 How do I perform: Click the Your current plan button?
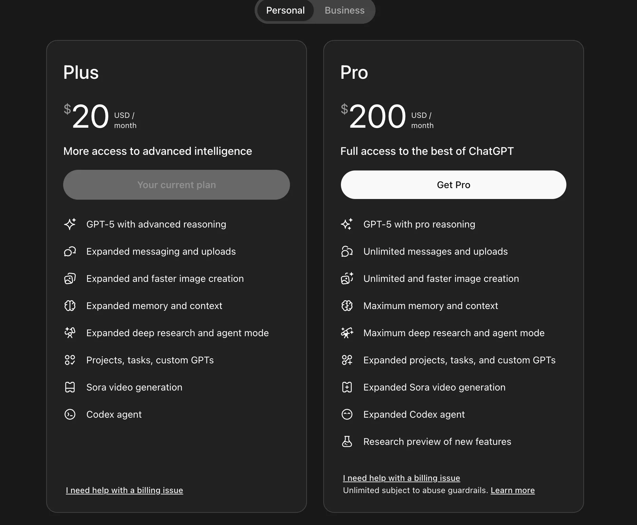pyautogui.click(x=177, y=185)
